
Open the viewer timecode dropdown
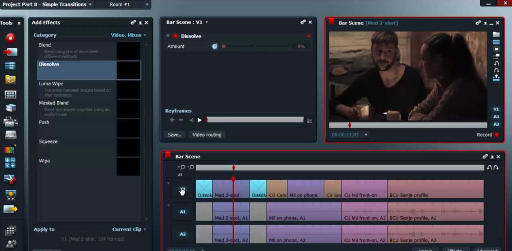coord(366,134)
